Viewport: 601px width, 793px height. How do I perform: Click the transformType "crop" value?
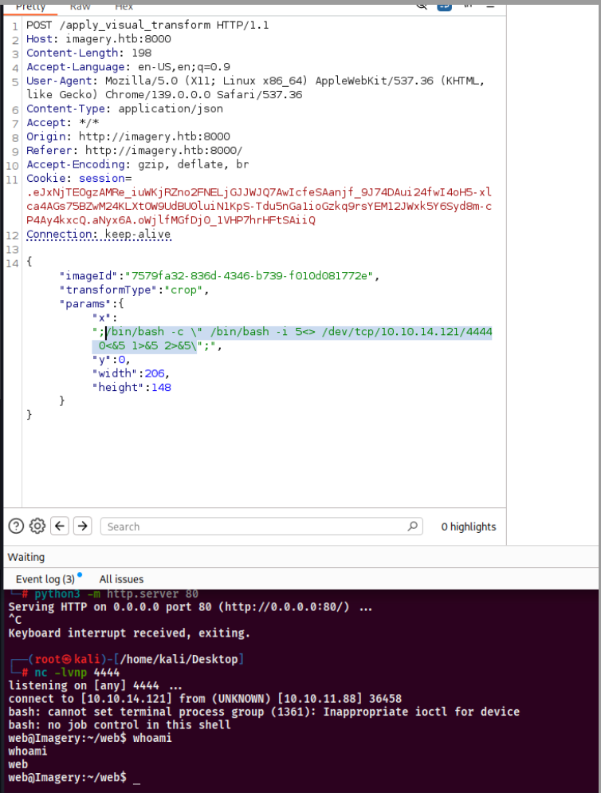(x=184, y=290)
